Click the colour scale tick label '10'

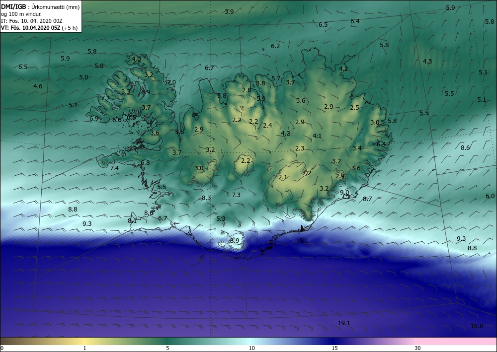coord(251,348)
